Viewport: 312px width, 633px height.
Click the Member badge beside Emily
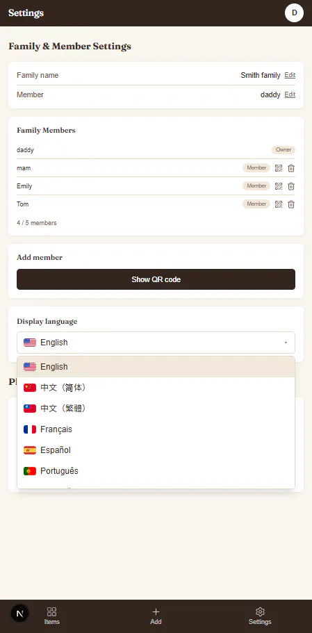[x=256, y=186]
